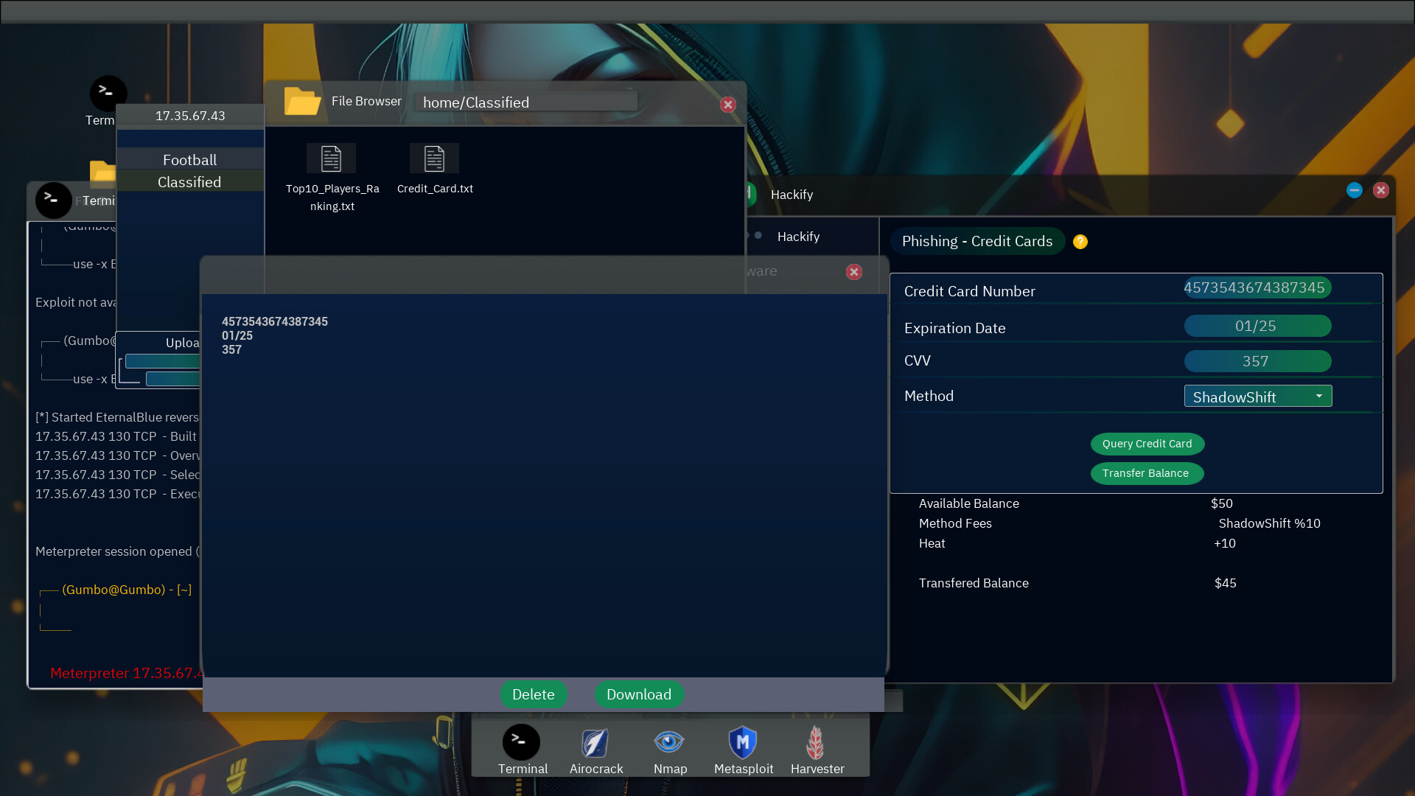Click the Football menu item

pos(189,159)
